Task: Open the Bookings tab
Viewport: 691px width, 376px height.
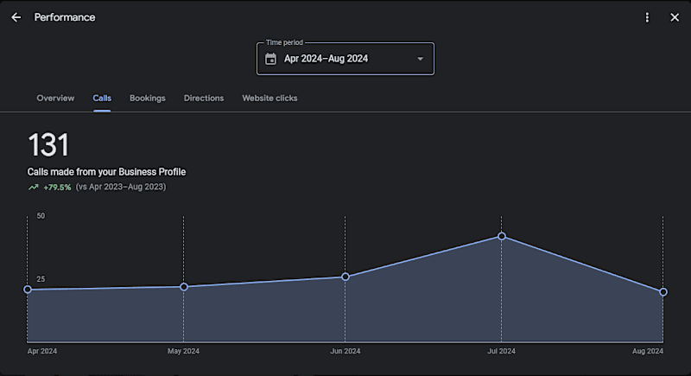Action: tap(148, 99)
